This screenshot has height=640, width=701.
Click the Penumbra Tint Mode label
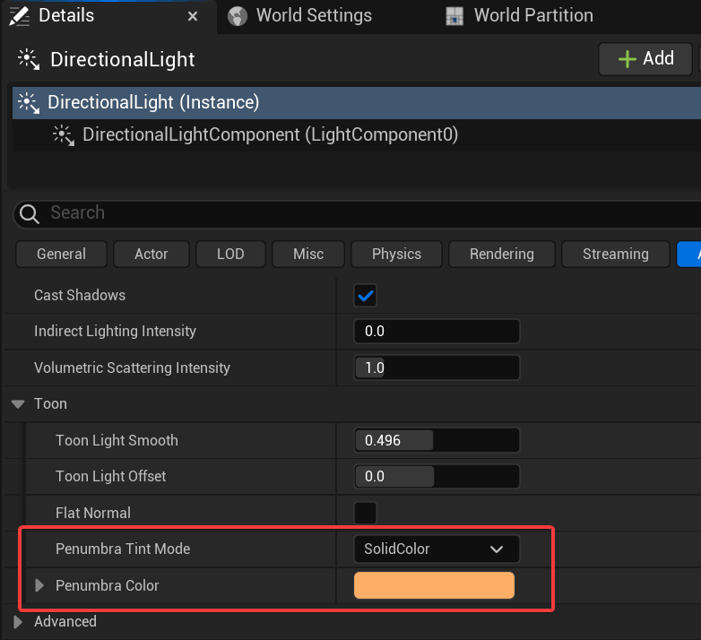point(123,549)
